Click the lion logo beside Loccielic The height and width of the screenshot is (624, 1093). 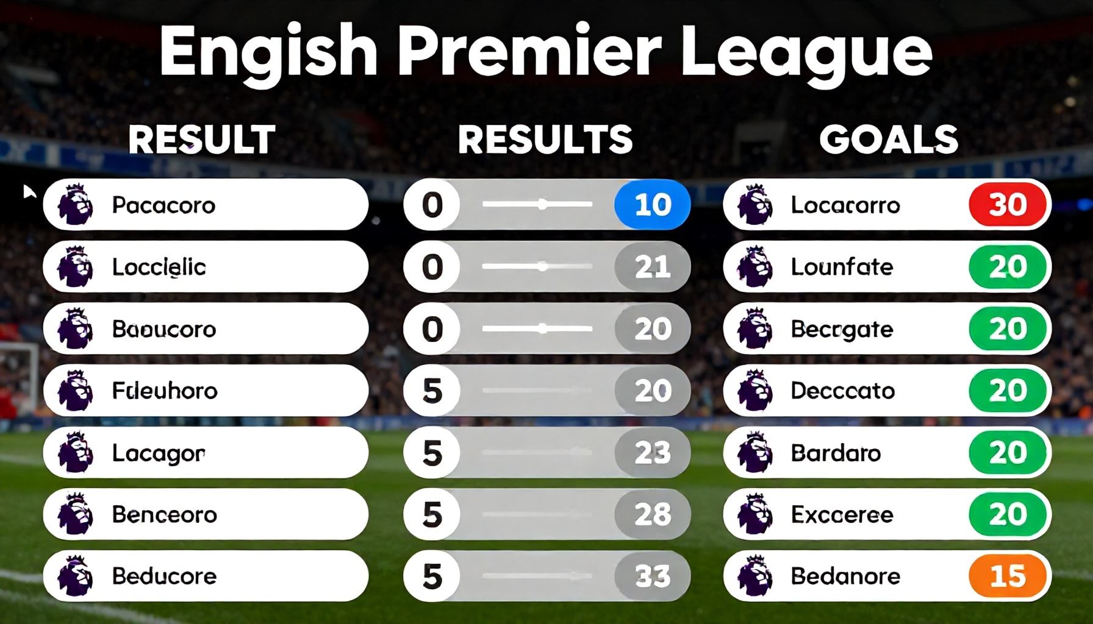[x=75, y=266]
